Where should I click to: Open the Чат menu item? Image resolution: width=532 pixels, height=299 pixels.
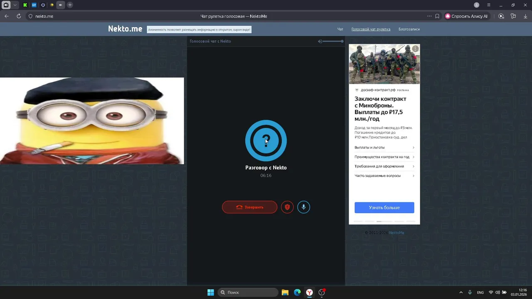[x=340, y=29]
